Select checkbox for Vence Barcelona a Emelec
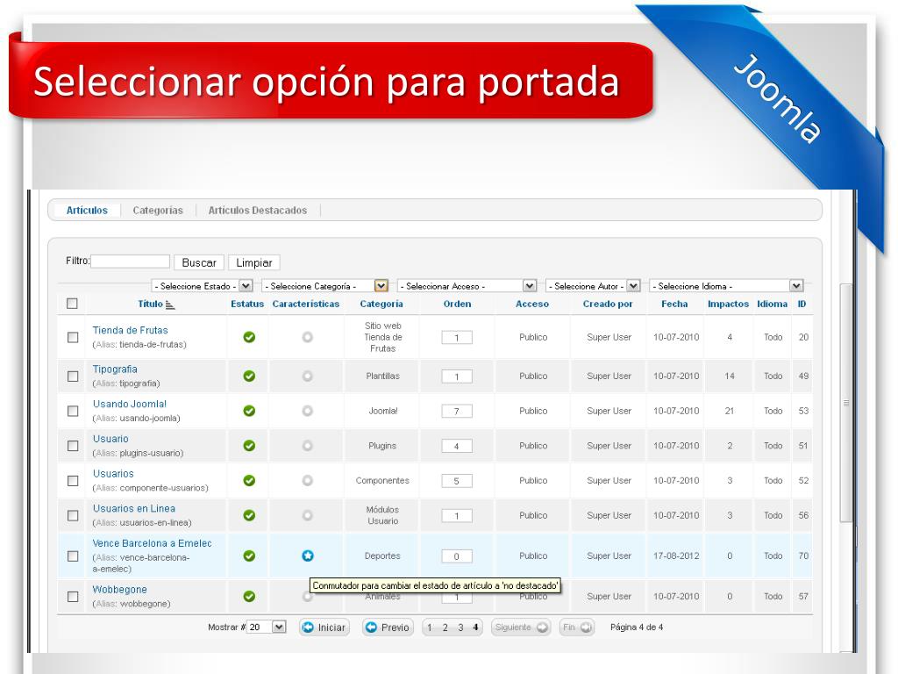This screenshot has width=898, height=674. click(x=73, y=556)
